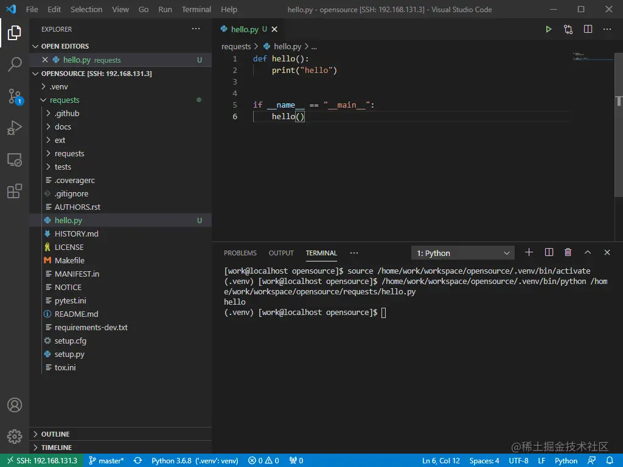Open Extensions view icon
The height and width of the screenshot is (467, 623).
click(15, 191)
